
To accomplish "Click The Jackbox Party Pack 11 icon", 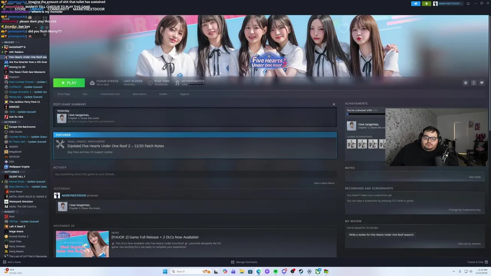I will tap(6, 102).
